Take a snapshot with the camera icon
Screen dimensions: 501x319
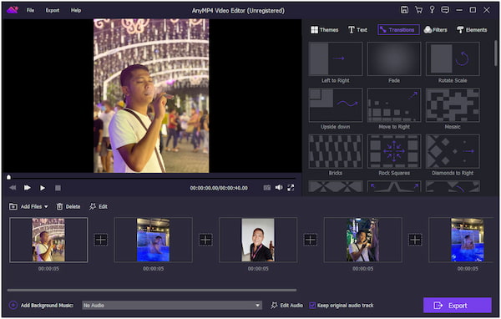pyautogui.click(x=267, y=188)
